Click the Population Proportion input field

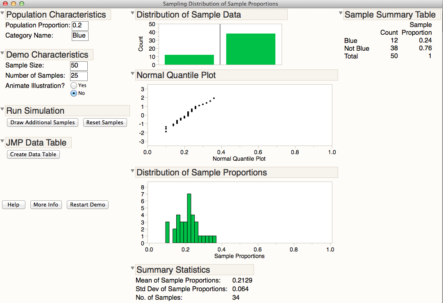point(80,25)
